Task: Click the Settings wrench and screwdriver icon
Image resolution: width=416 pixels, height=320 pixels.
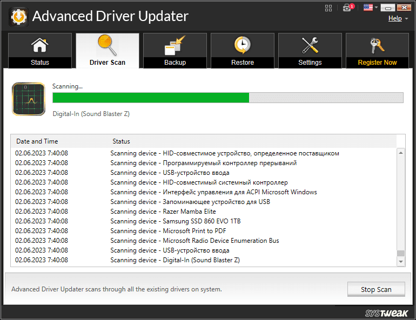Action: pyautogui.click(x=310, y=45)
